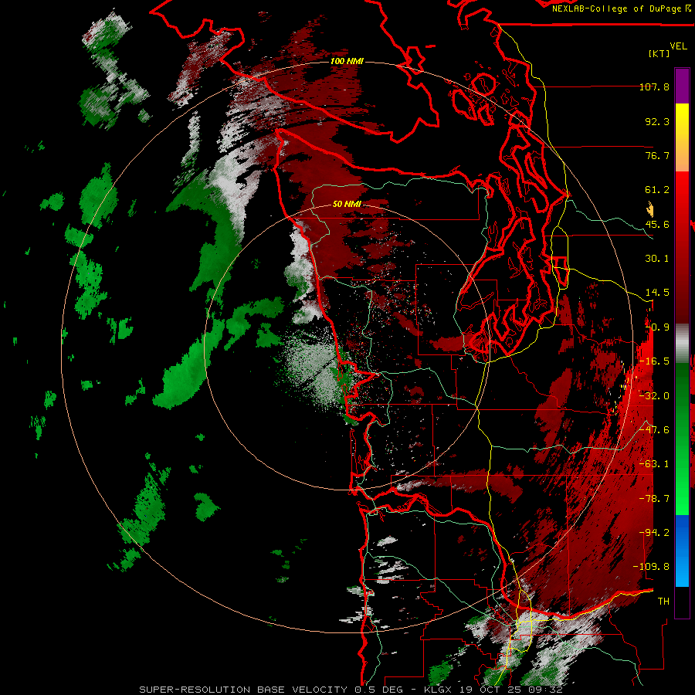
Task: Click the NEXLAB-College of DuPage credit text
Action: pos(618,8)
